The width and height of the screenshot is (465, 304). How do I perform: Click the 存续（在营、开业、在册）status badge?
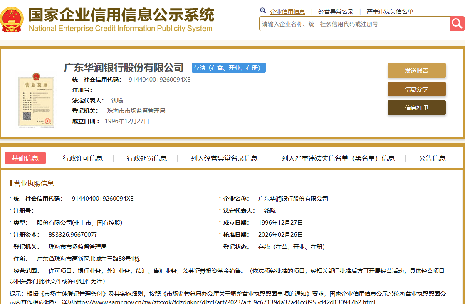coord(228,68)
